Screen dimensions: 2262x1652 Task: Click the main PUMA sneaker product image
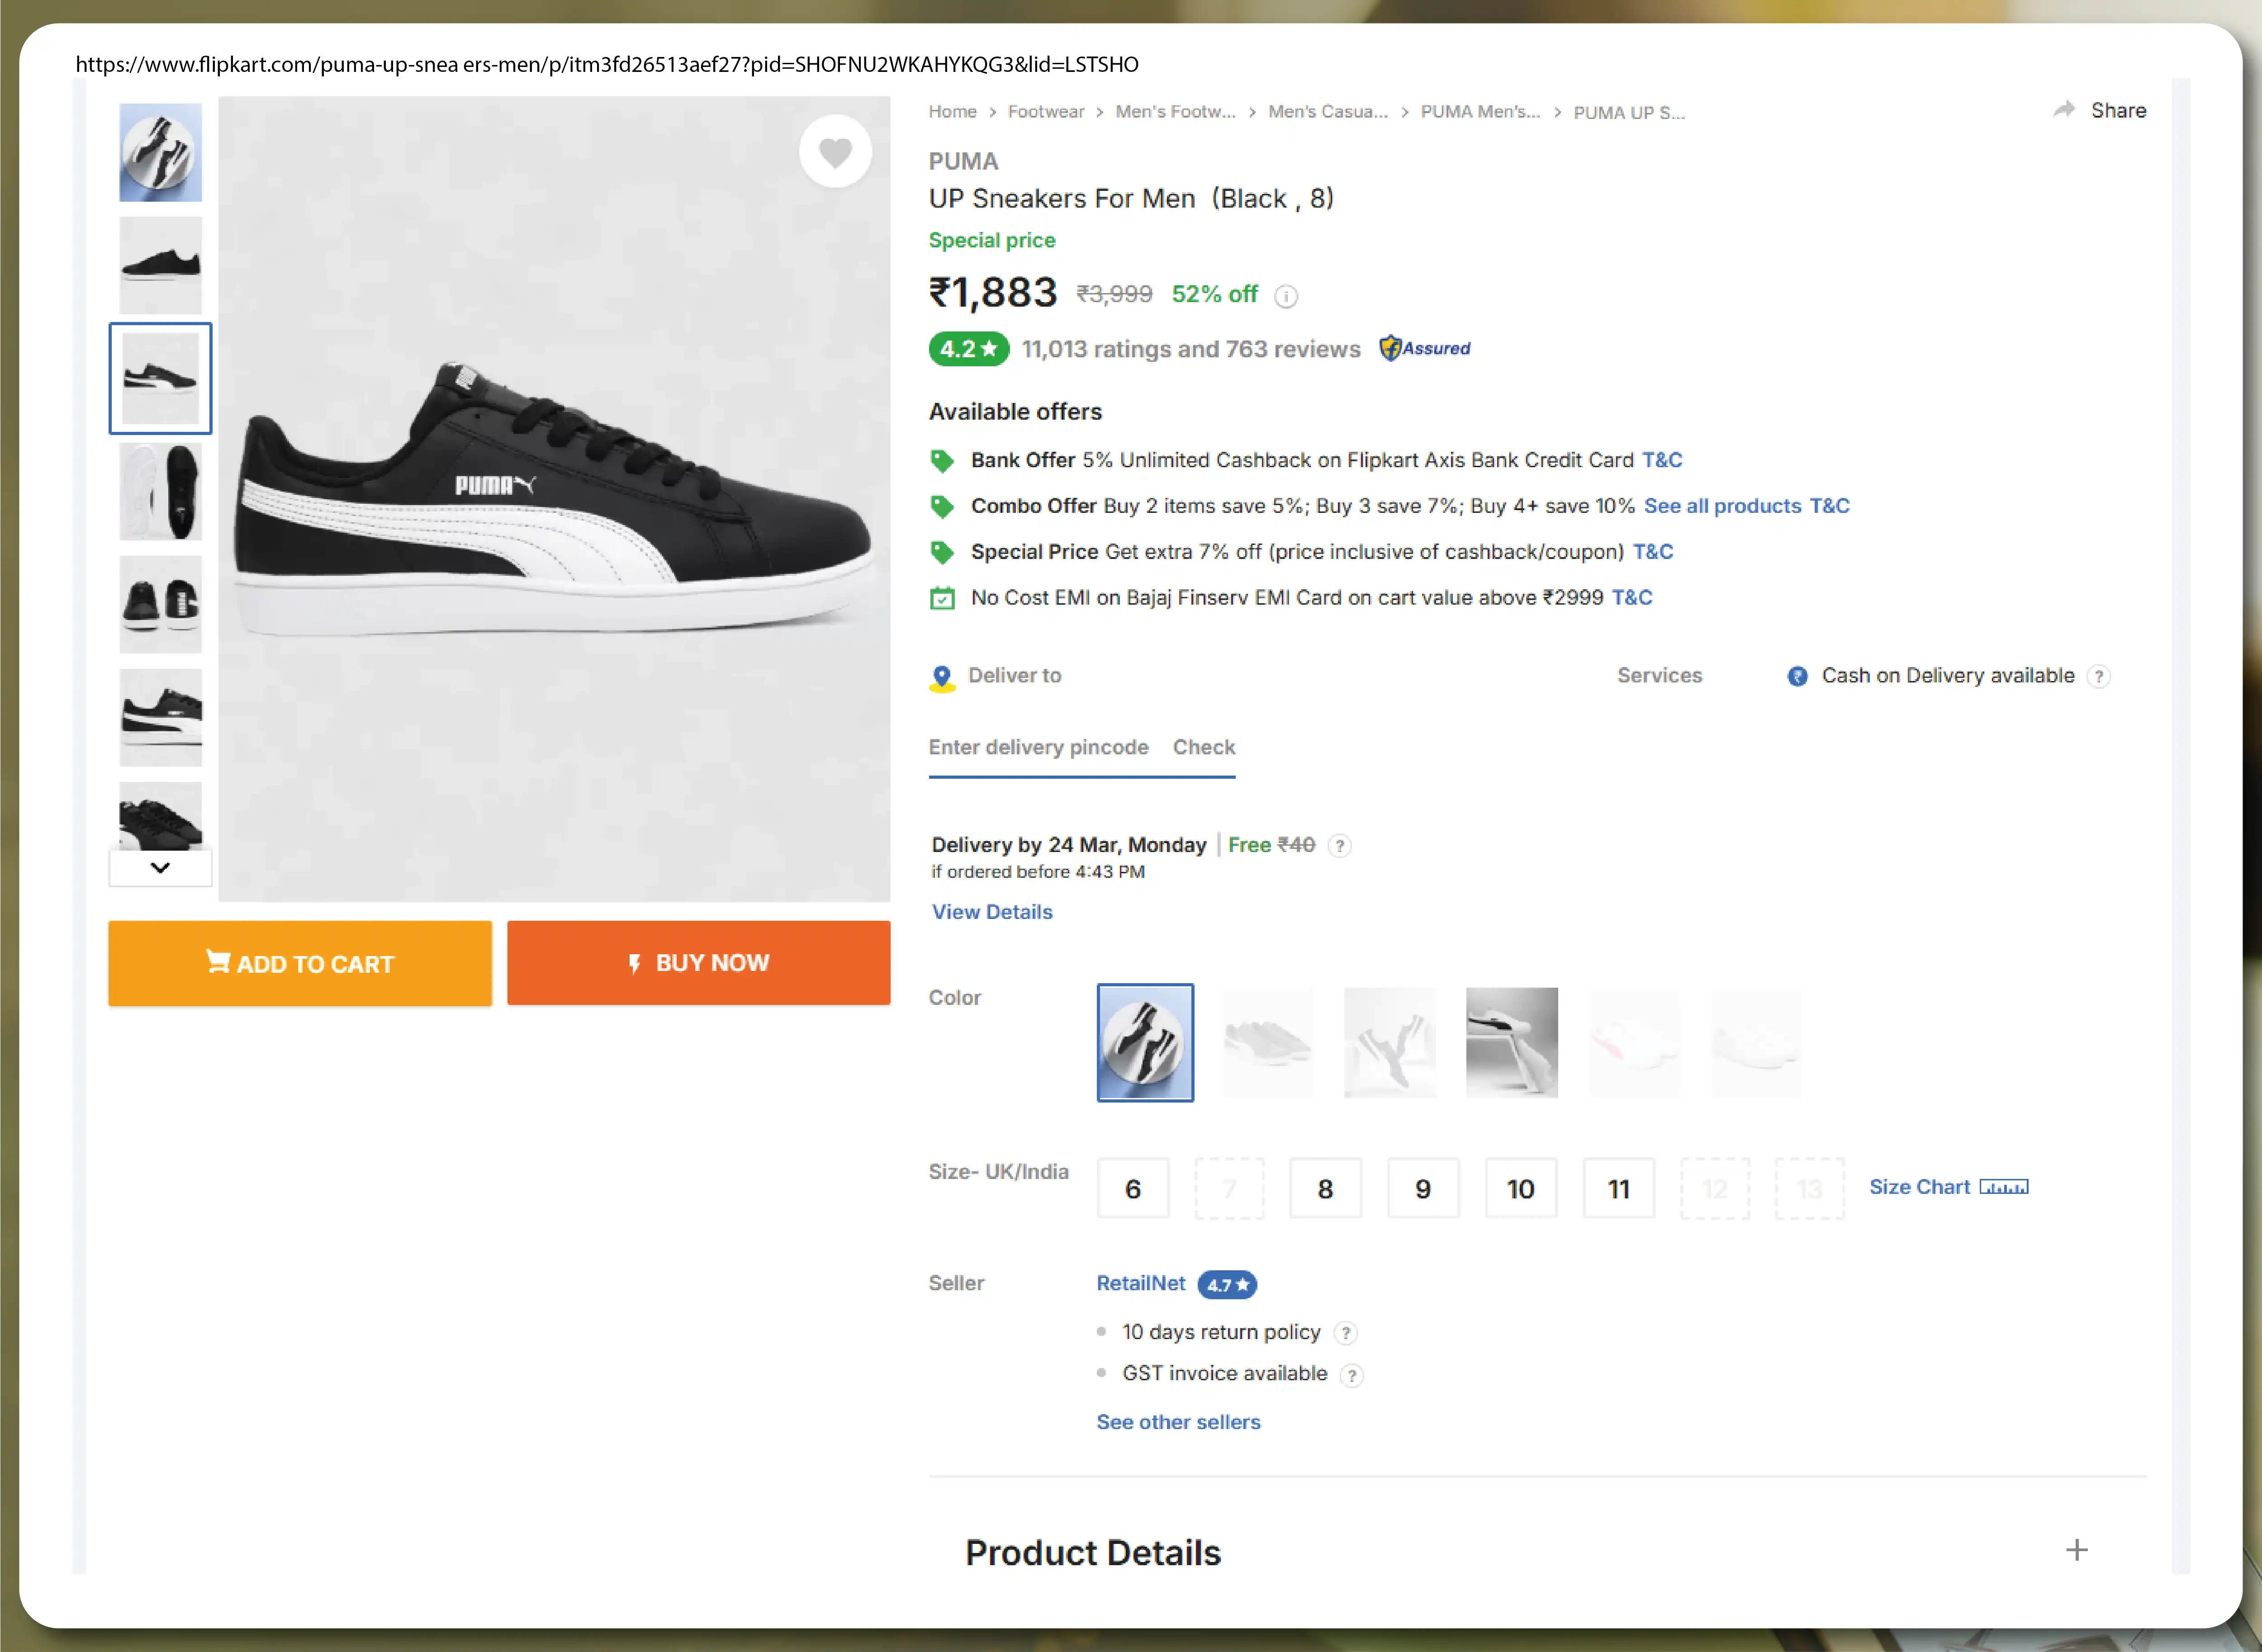pos(554,499)
